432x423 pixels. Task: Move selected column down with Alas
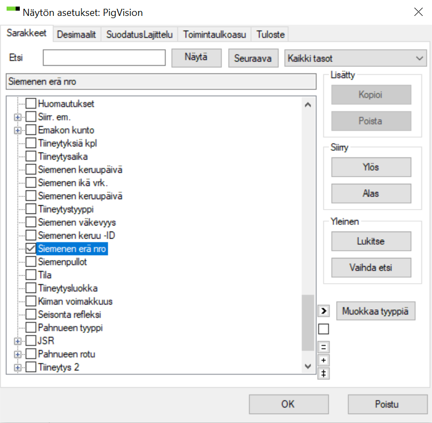tap(371, 193)
